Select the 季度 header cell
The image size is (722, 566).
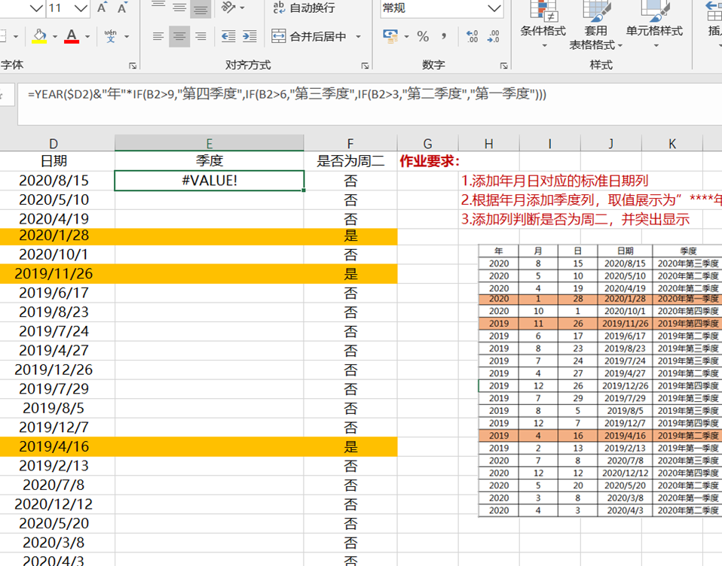(210, 161)
